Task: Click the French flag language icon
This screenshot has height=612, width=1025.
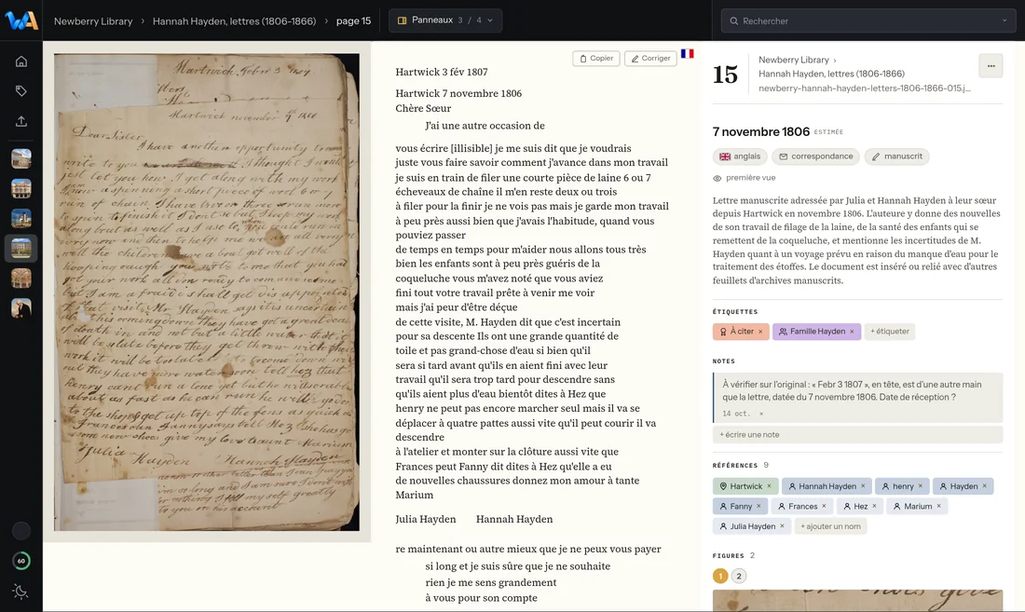Action: [687, 53]
